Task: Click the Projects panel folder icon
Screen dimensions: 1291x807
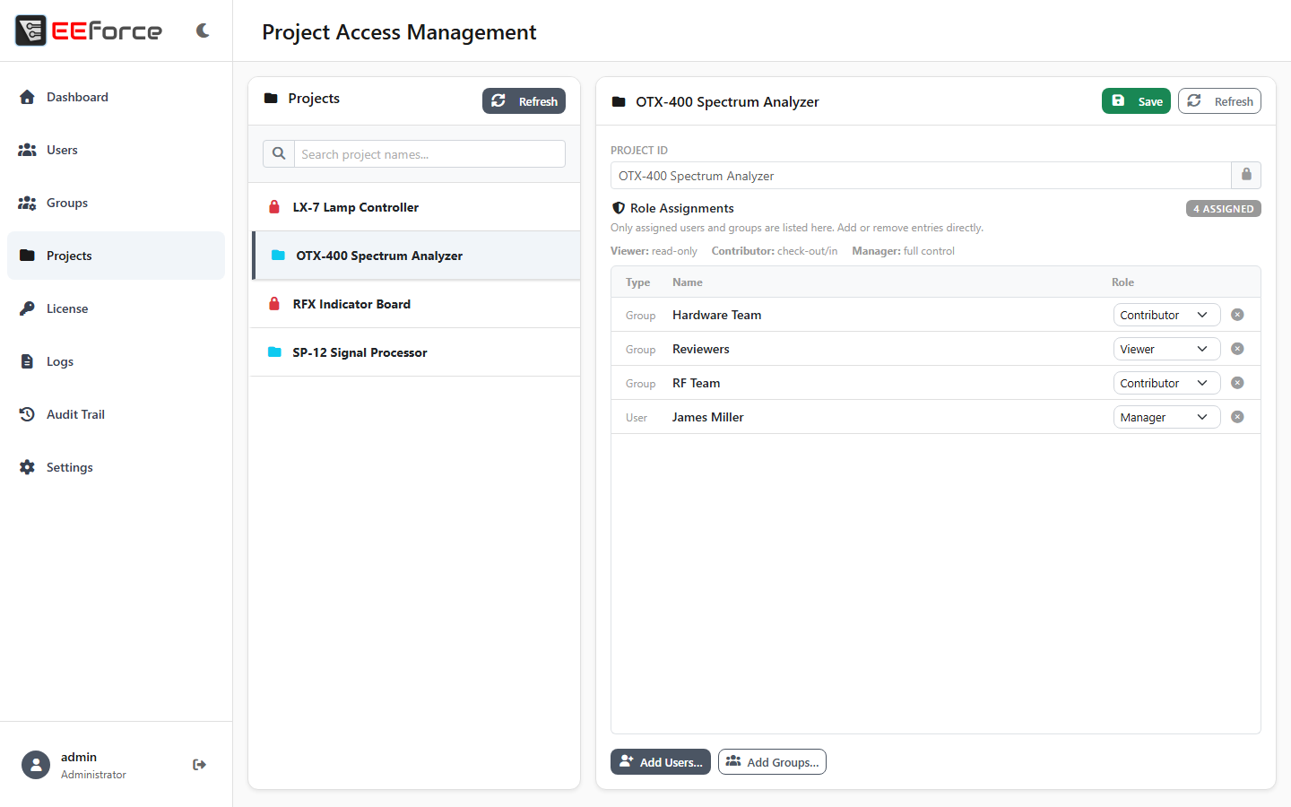Action: coord(271,98)
